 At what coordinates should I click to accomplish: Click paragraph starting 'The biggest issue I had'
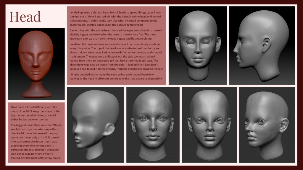(x=36, y=141)
